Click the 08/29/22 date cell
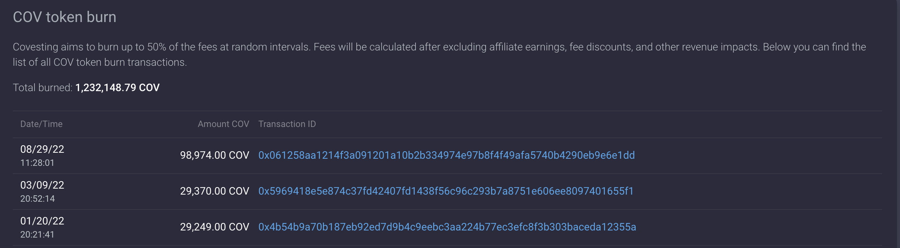Screen dimensions: 900x248 pyautogui.click(x=42, y=149)
